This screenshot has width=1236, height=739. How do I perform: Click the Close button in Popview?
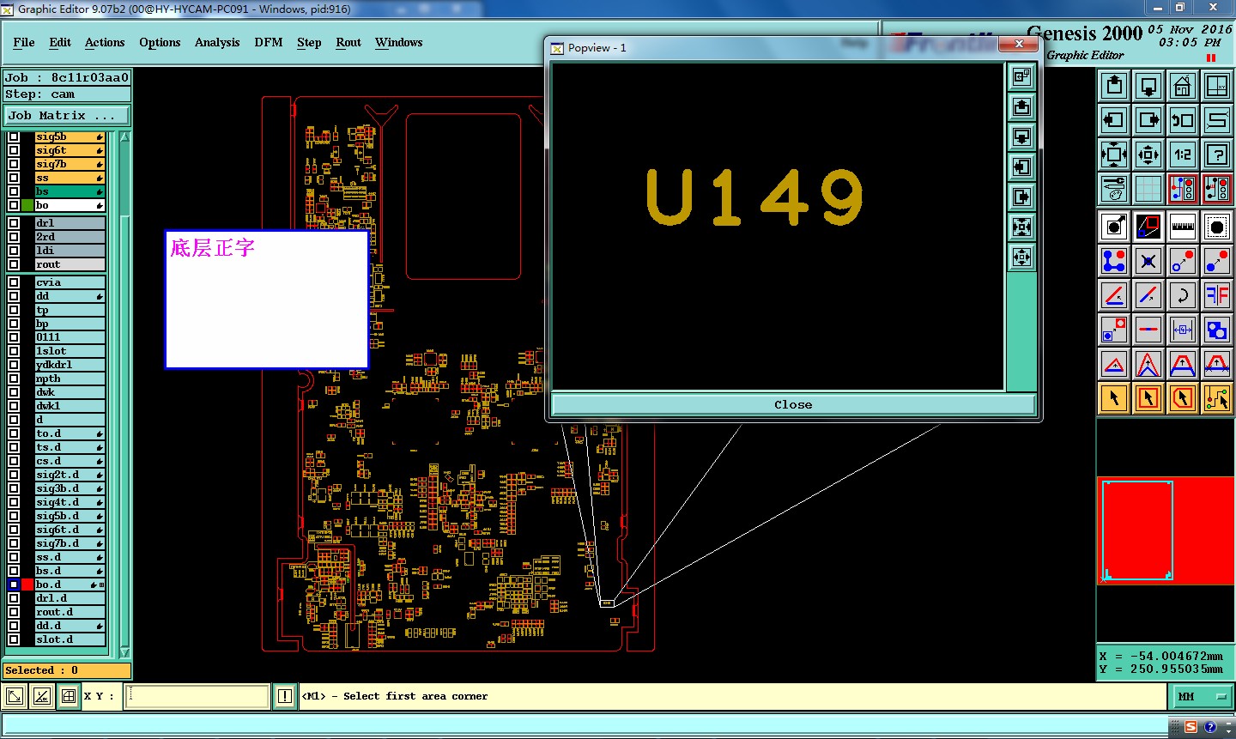[x=793, y=404]
